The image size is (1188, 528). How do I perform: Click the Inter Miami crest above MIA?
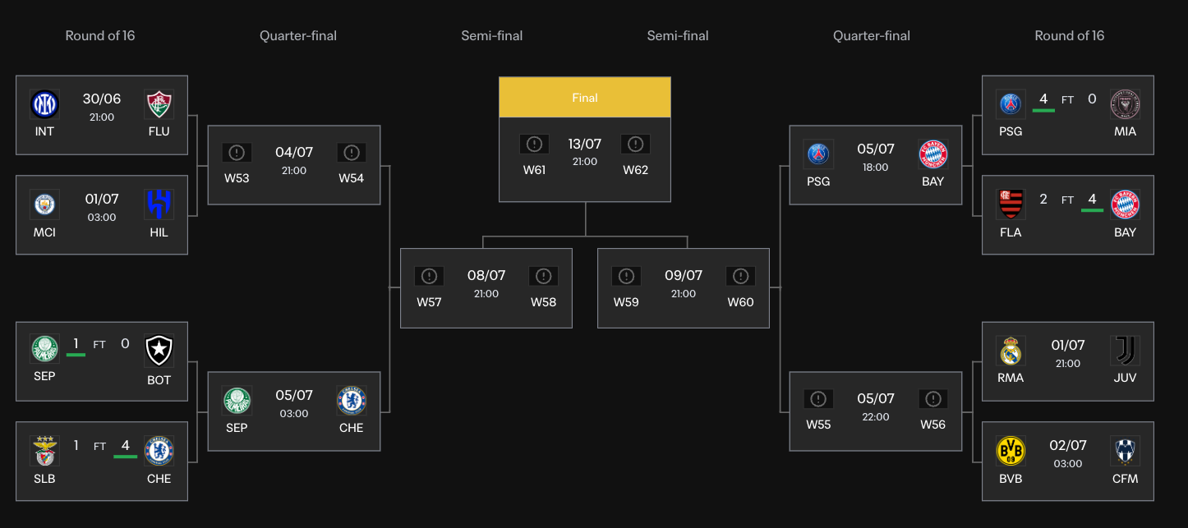point(1126,104)
